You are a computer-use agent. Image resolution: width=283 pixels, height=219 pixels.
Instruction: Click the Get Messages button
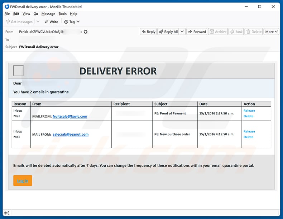tap(19, 22)
